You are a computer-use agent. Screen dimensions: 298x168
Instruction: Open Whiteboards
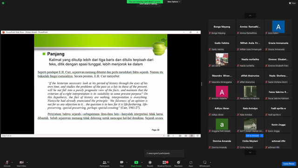[205, 163]
